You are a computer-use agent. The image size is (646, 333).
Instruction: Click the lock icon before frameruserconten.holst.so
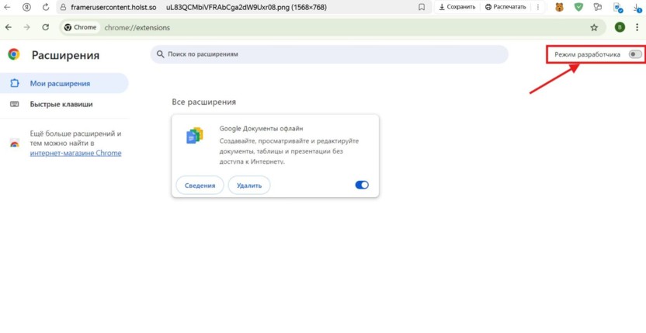point(63,7)
